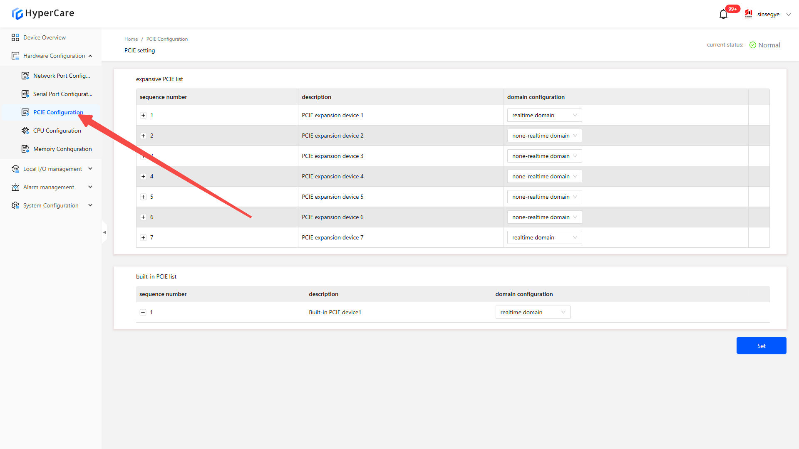Click the Alarm management siren icon
Viewport: 799px width, 449px height.
[x=15, y=187]
